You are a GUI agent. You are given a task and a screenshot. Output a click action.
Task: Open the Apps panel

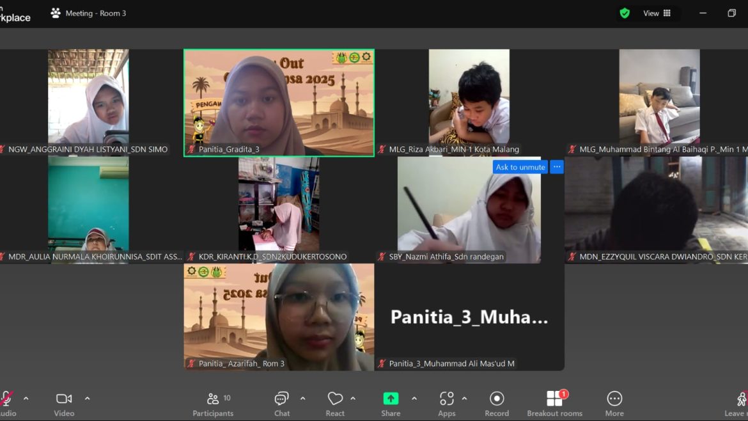coord(447,404)
